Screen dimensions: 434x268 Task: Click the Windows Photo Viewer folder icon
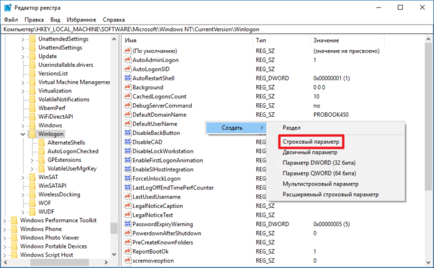(x=14, y=238)
